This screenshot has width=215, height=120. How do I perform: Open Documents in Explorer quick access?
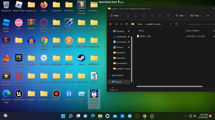tap(121, 42)
